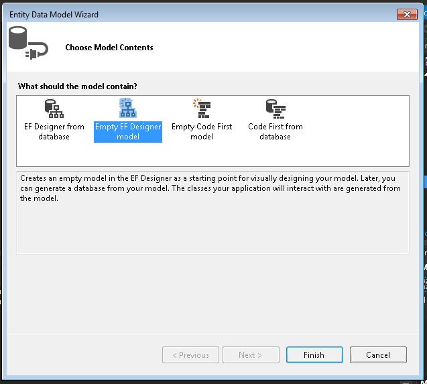Viewport: 427px width, 384px height.
Task: Click the 'Empty EF Designer model' label
Action: (x=128, y=132)
